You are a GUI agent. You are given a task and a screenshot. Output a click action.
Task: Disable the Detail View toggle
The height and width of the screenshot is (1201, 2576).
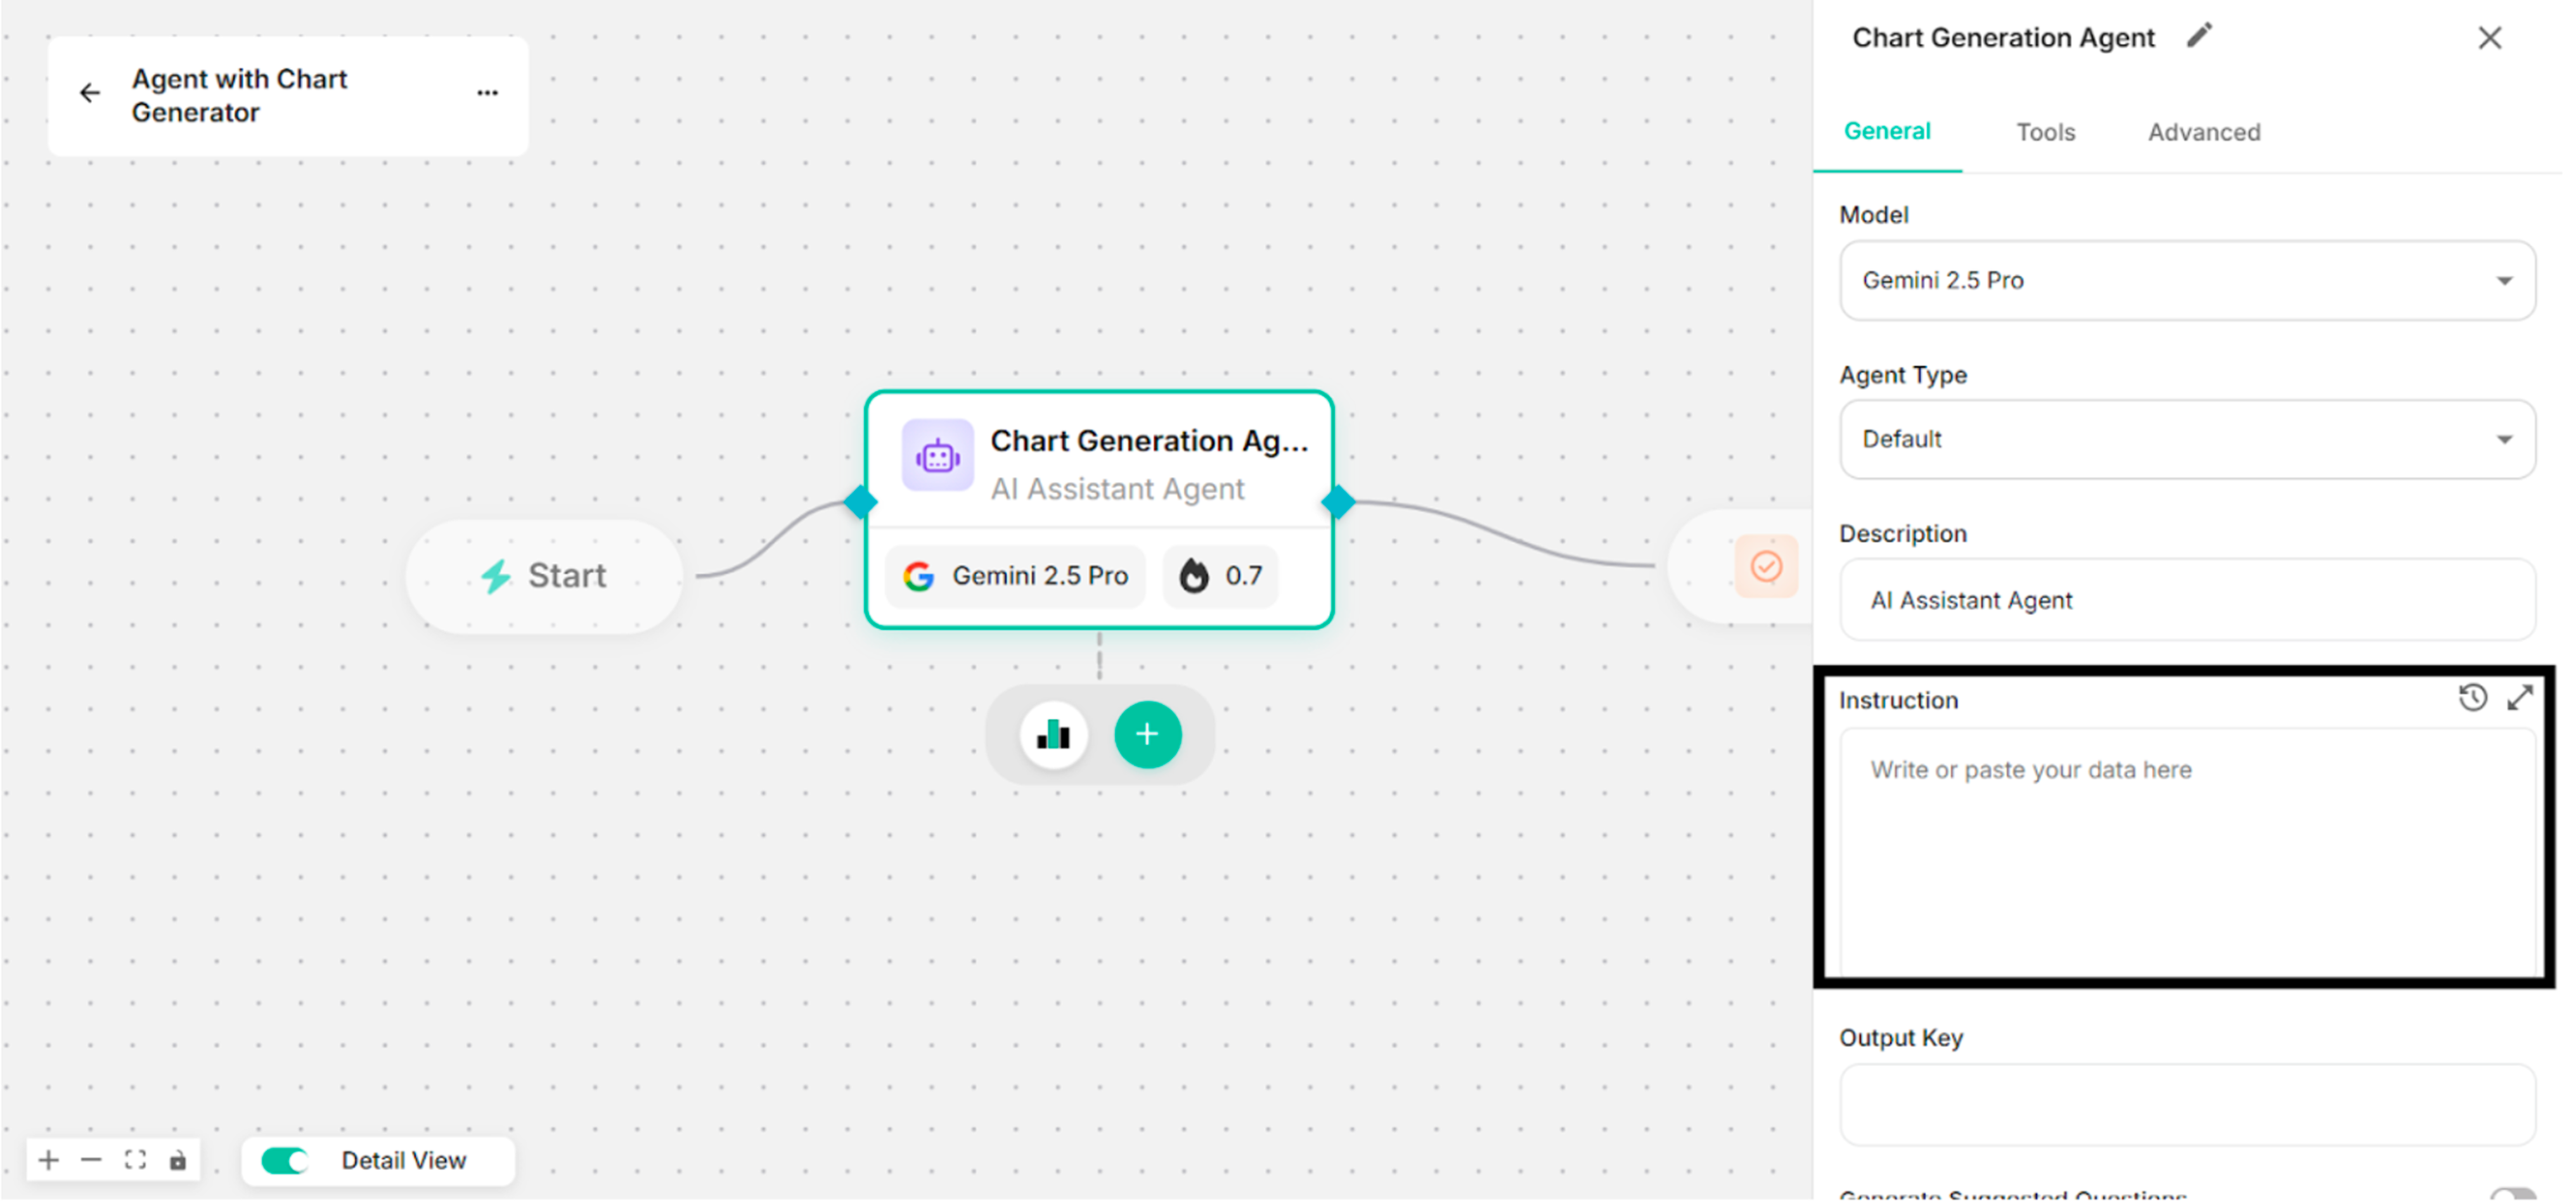[285, 1160]
